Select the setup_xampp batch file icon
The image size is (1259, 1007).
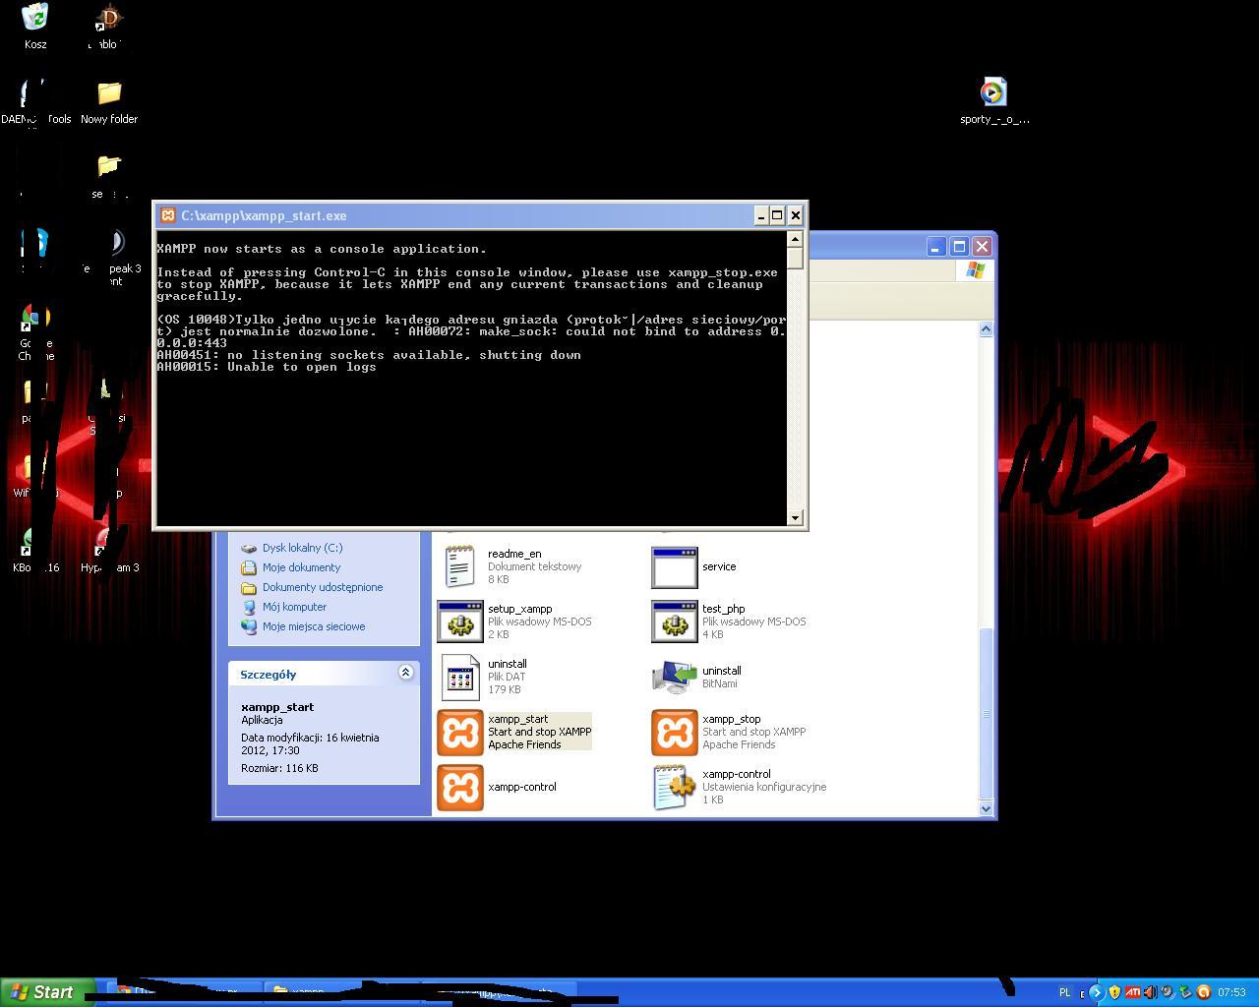pyautogui.click(x=460, y=622)
